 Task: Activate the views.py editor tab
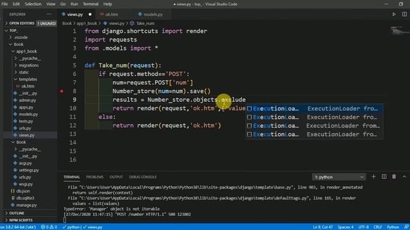pos(75,14)
